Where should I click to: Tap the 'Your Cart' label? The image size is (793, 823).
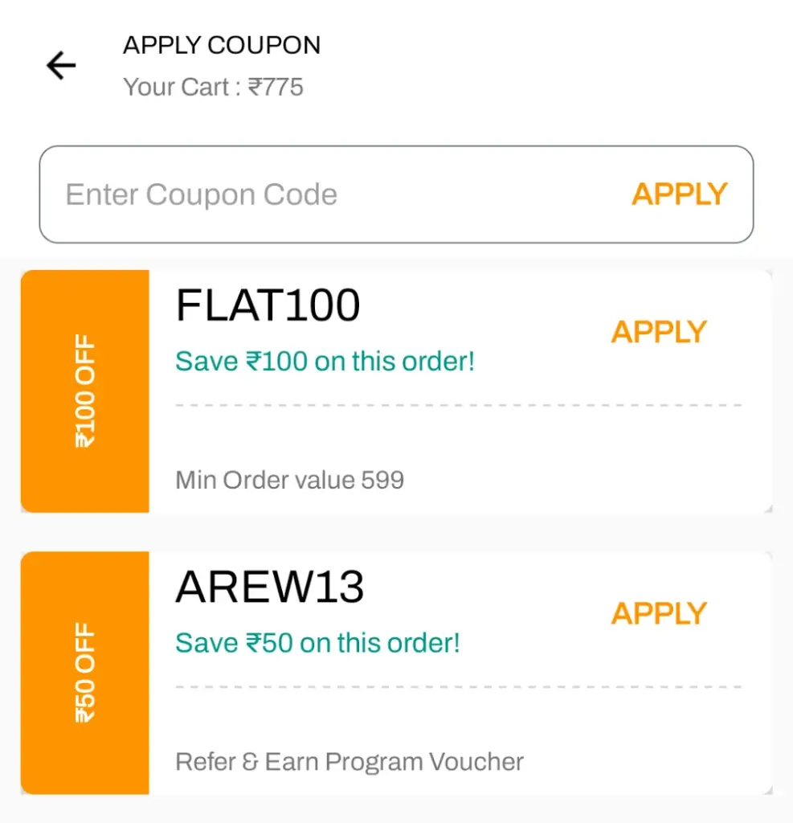176,87
